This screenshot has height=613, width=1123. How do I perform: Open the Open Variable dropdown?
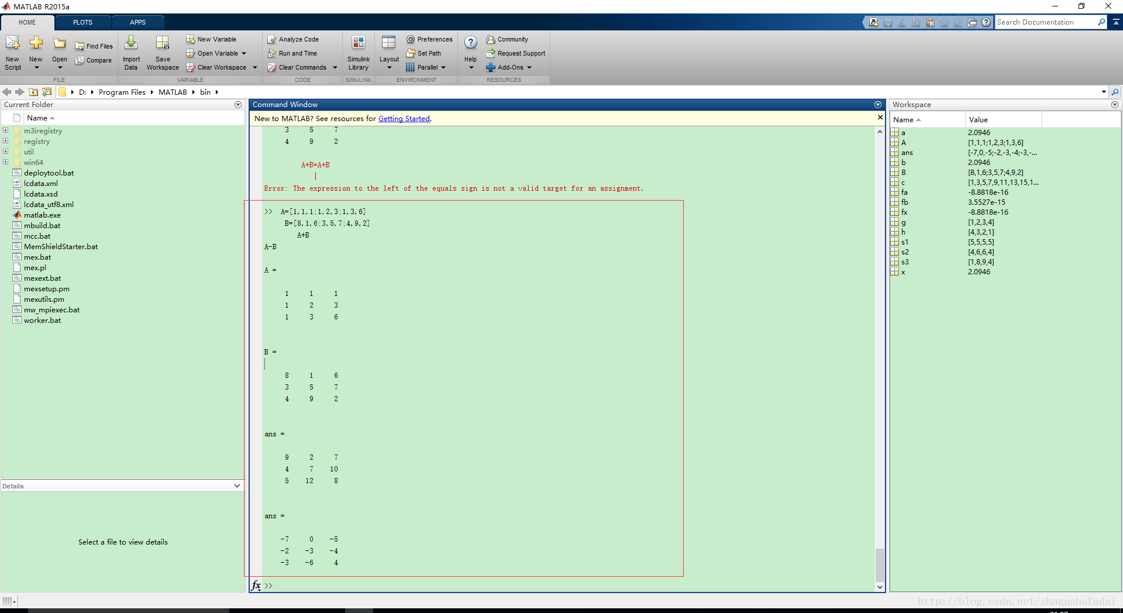click(244, 53)
